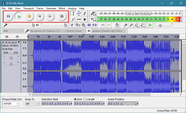Open the Project Rate 44100 dropdown
186x113 pixels.
point(11,104)
